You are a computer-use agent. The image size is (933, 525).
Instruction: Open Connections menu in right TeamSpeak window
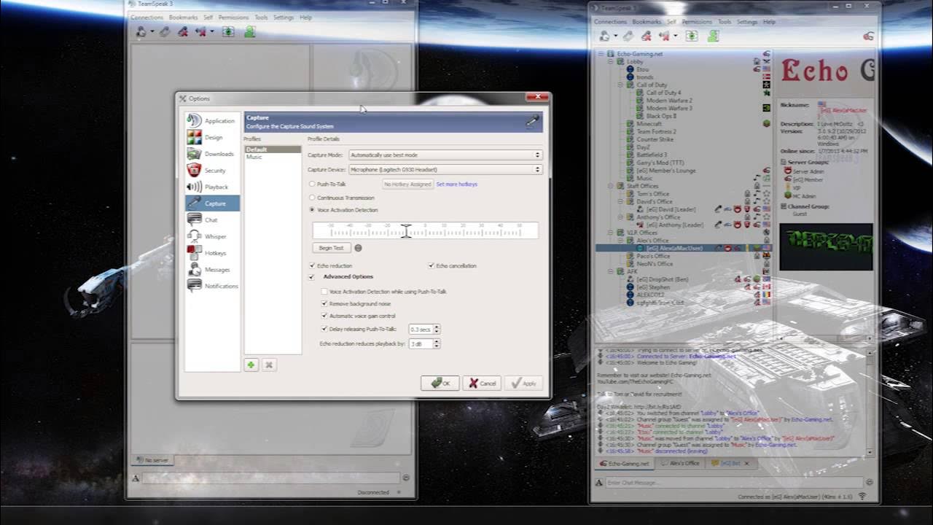click(611, 22)
